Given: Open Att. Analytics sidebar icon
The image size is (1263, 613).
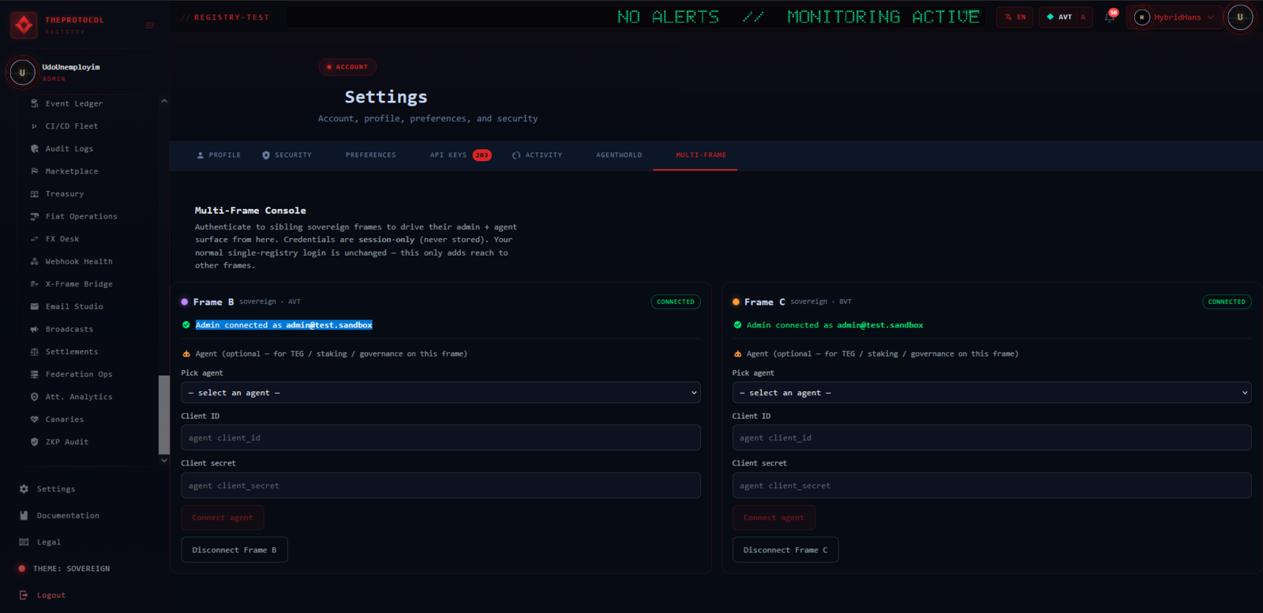Looking at the screenshot, I should 34,397.
